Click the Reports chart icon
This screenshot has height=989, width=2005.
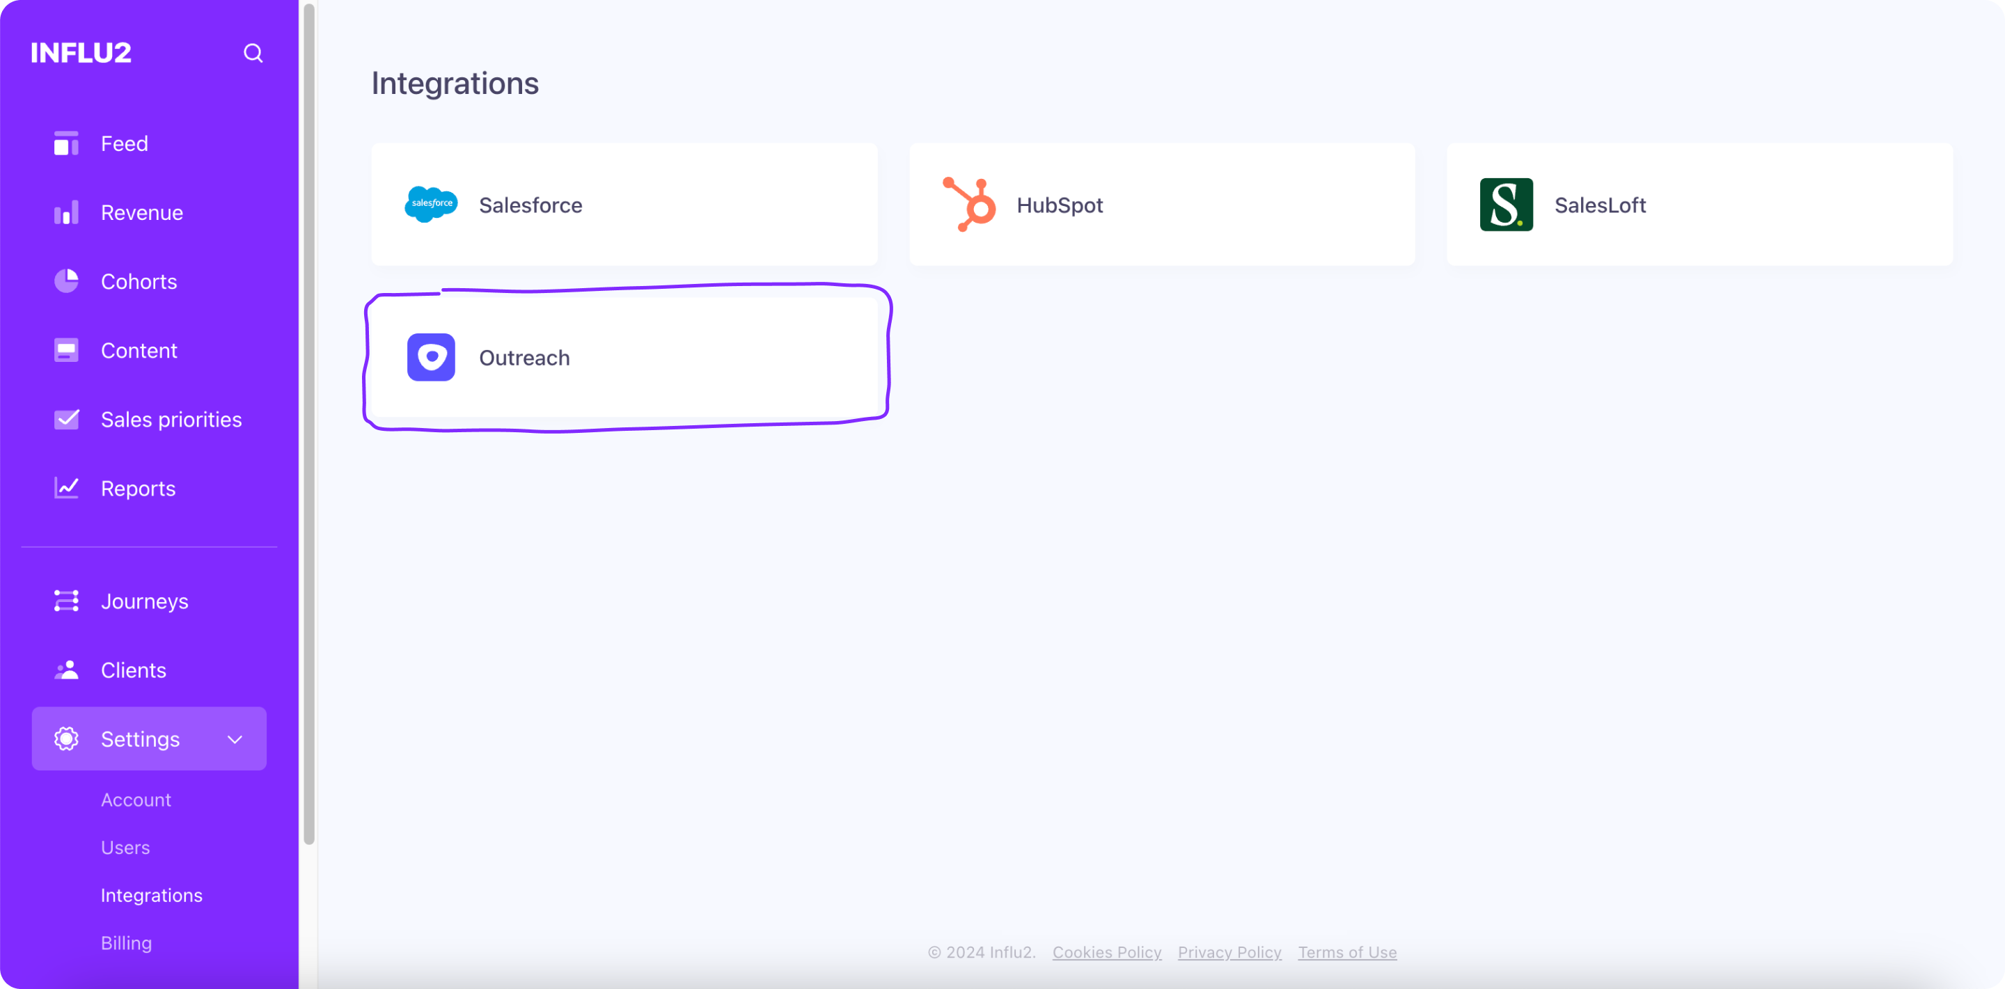(66, 488)
